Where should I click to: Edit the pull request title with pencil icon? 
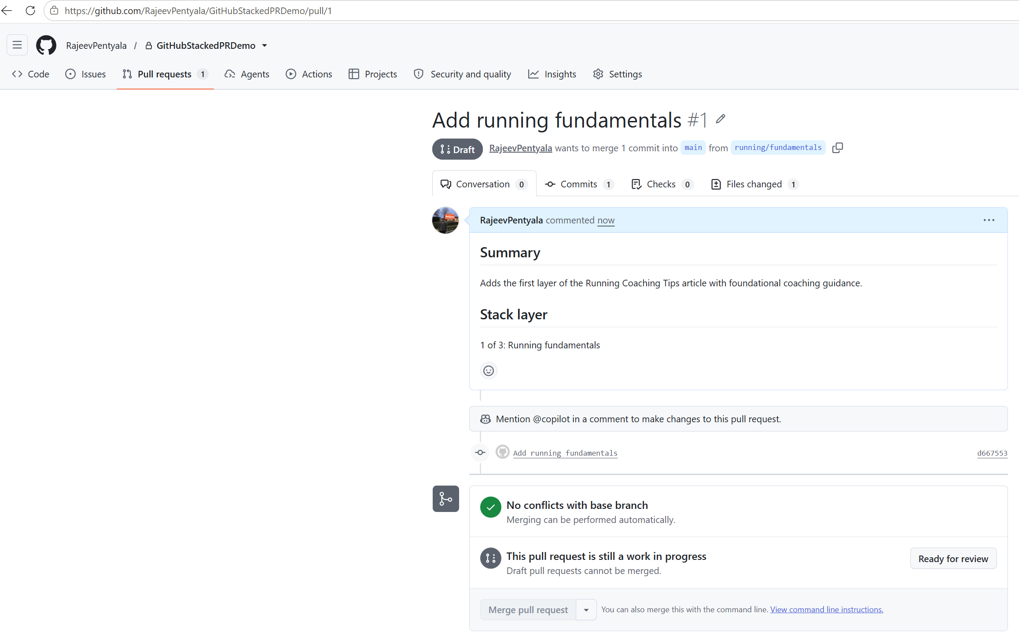point(721,119)
